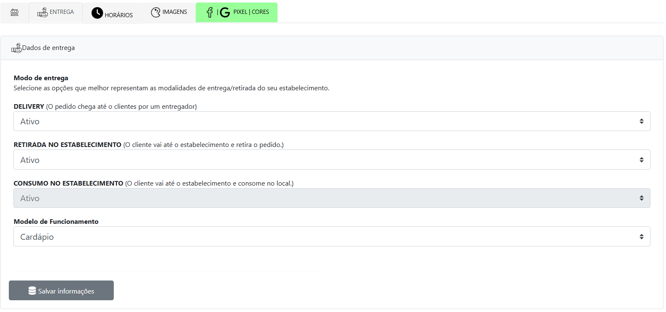Screen dimensions: 666x312
Task: Click the Facebook icon in the green tab
Action: [x=210, y=13]
